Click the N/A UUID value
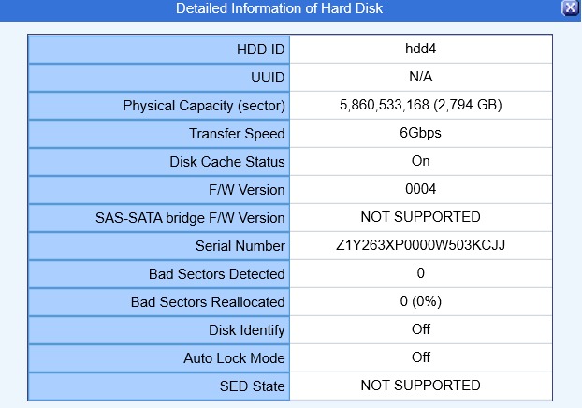 tap(420, 77)
